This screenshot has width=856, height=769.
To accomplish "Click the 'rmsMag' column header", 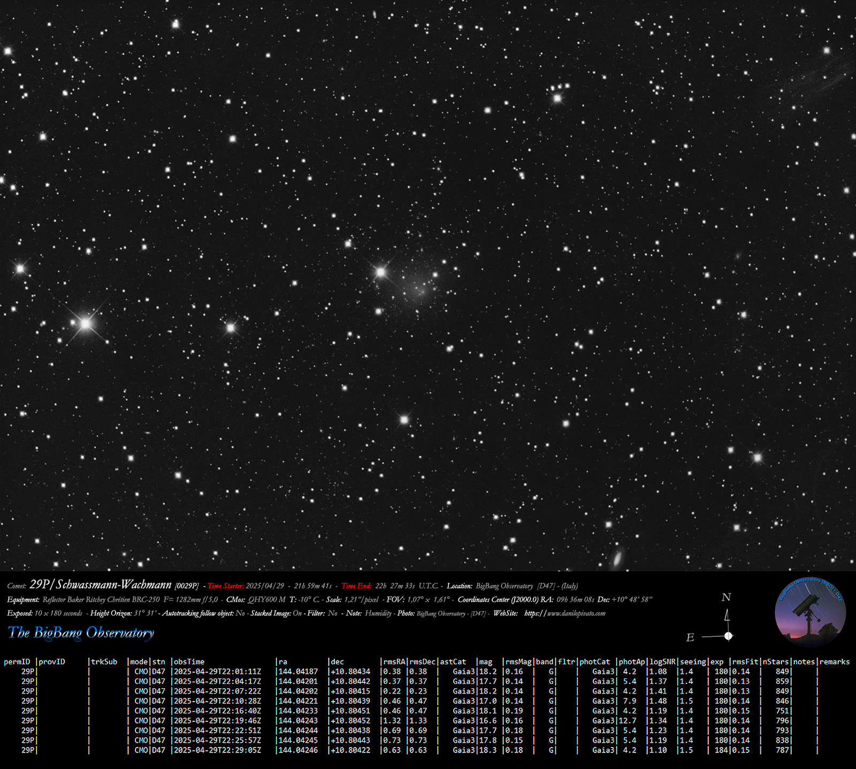I will click(519, 662).
